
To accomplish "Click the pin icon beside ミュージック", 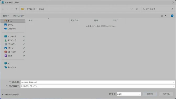I will pyautogui.click(x=24, y=52).
